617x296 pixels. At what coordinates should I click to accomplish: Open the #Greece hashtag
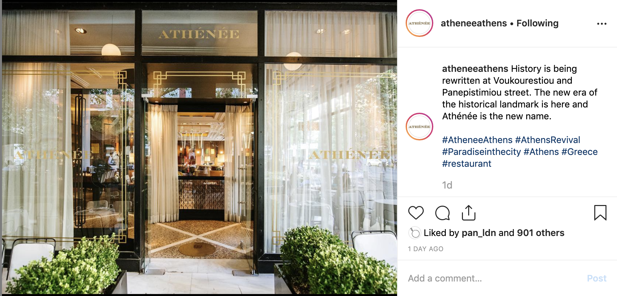(579, 152)
